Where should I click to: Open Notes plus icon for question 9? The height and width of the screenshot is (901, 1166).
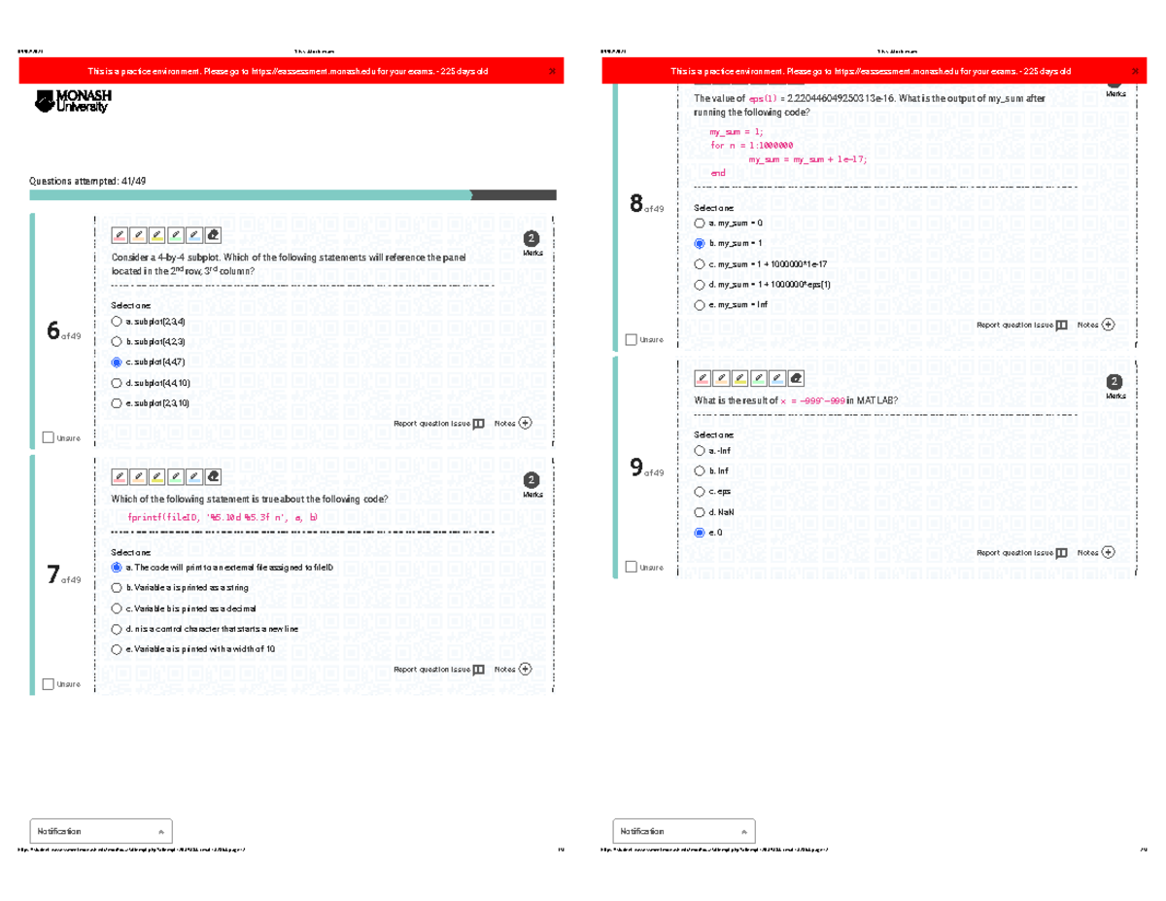1109,553
